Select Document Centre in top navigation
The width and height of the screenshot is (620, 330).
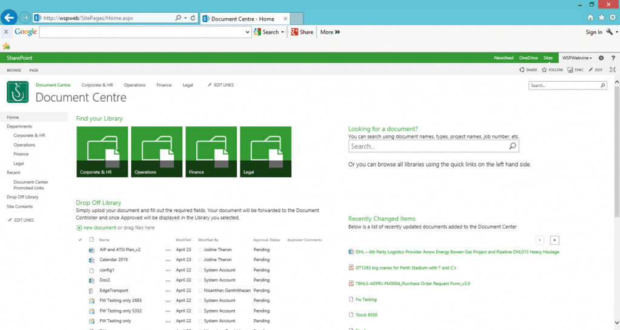coord(53,85)
